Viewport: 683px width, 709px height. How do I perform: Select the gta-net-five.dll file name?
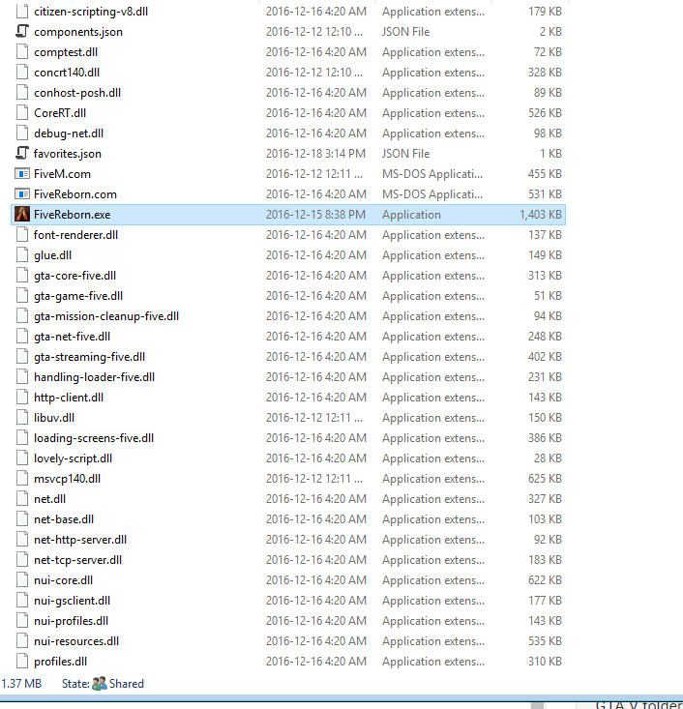coord(72,337)
